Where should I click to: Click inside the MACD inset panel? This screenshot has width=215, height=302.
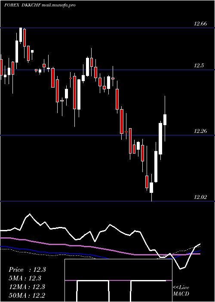[x=118, y=280]
